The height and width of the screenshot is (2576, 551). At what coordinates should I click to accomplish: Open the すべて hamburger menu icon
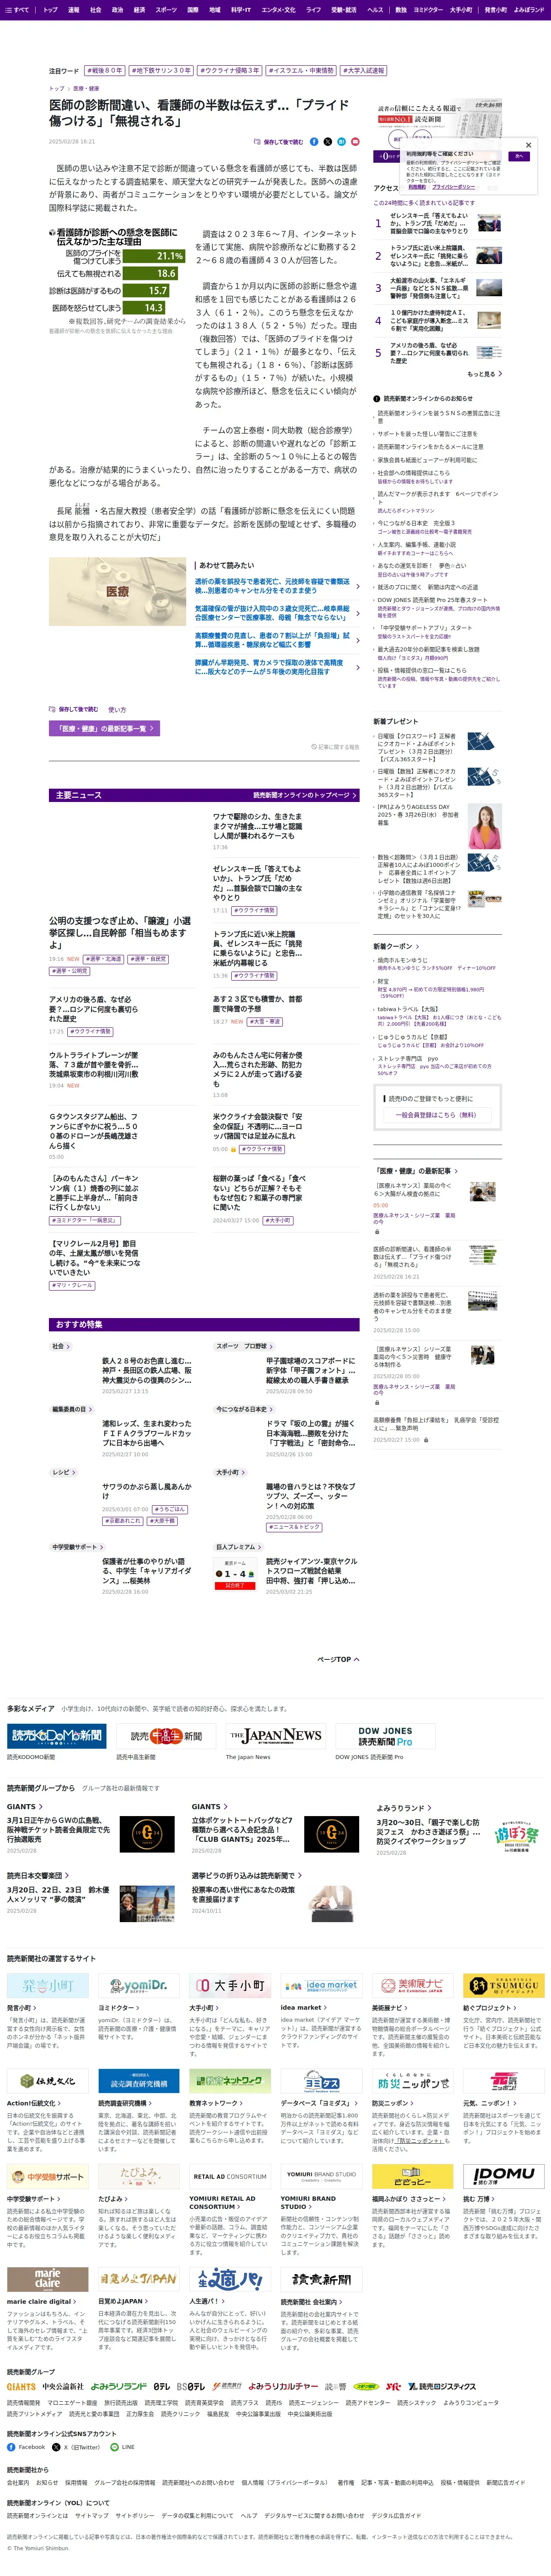pos(8,9)
